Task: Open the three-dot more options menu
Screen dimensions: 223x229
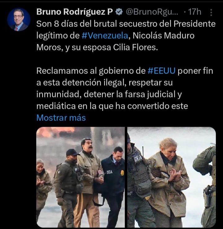Action: (211, 12)
